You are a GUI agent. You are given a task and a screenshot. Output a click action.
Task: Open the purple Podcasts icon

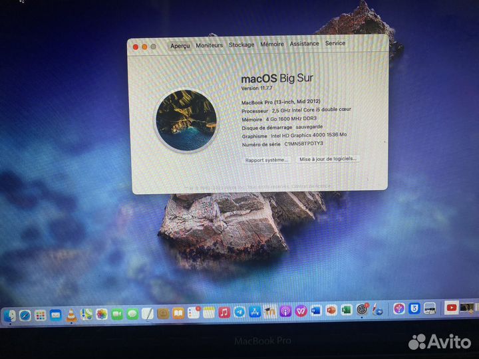(285, 312)
